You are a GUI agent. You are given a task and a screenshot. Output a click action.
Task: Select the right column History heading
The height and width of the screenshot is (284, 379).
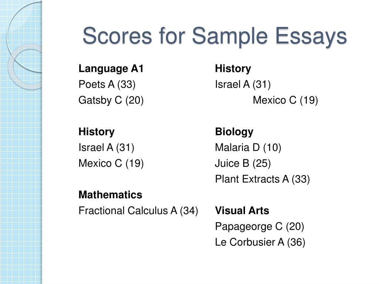tap(233, 68)
